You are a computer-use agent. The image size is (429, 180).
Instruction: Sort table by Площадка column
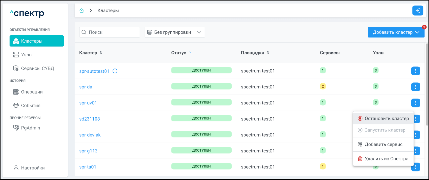click(268, 53)
